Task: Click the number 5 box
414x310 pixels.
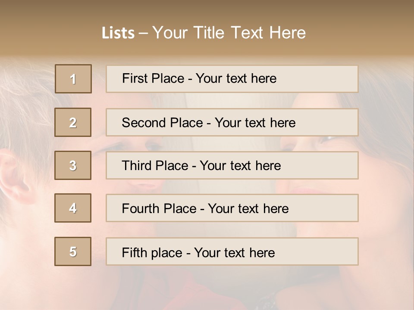Action: (73, 251)
